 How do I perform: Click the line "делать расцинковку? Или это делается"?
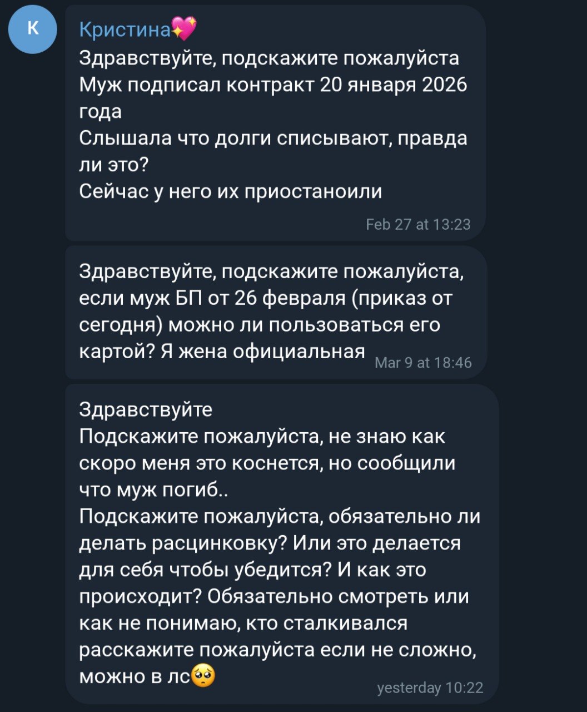point(270,543)
